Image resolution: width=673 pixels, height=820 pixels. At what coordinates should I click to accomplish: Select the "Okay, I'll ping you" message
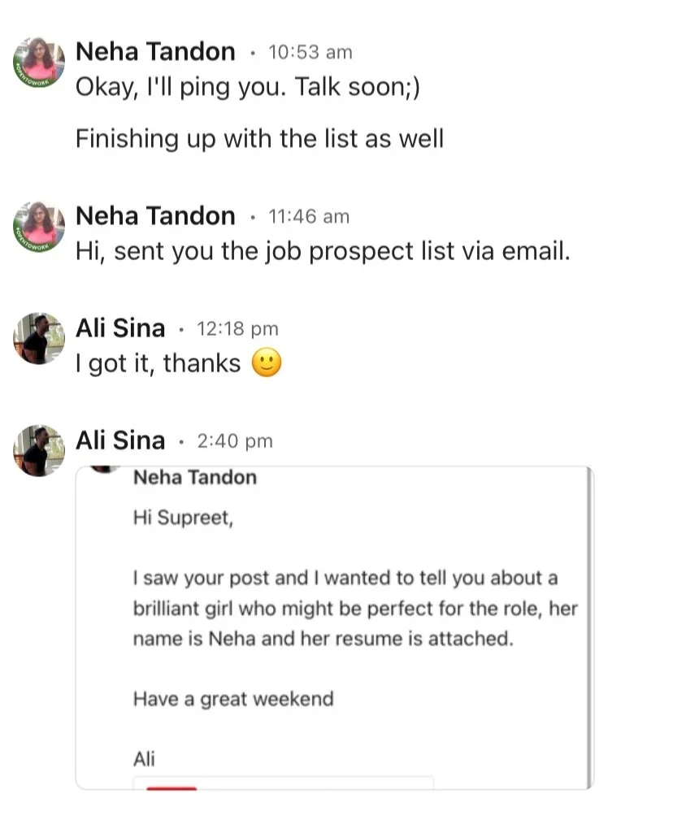[247, 87]
